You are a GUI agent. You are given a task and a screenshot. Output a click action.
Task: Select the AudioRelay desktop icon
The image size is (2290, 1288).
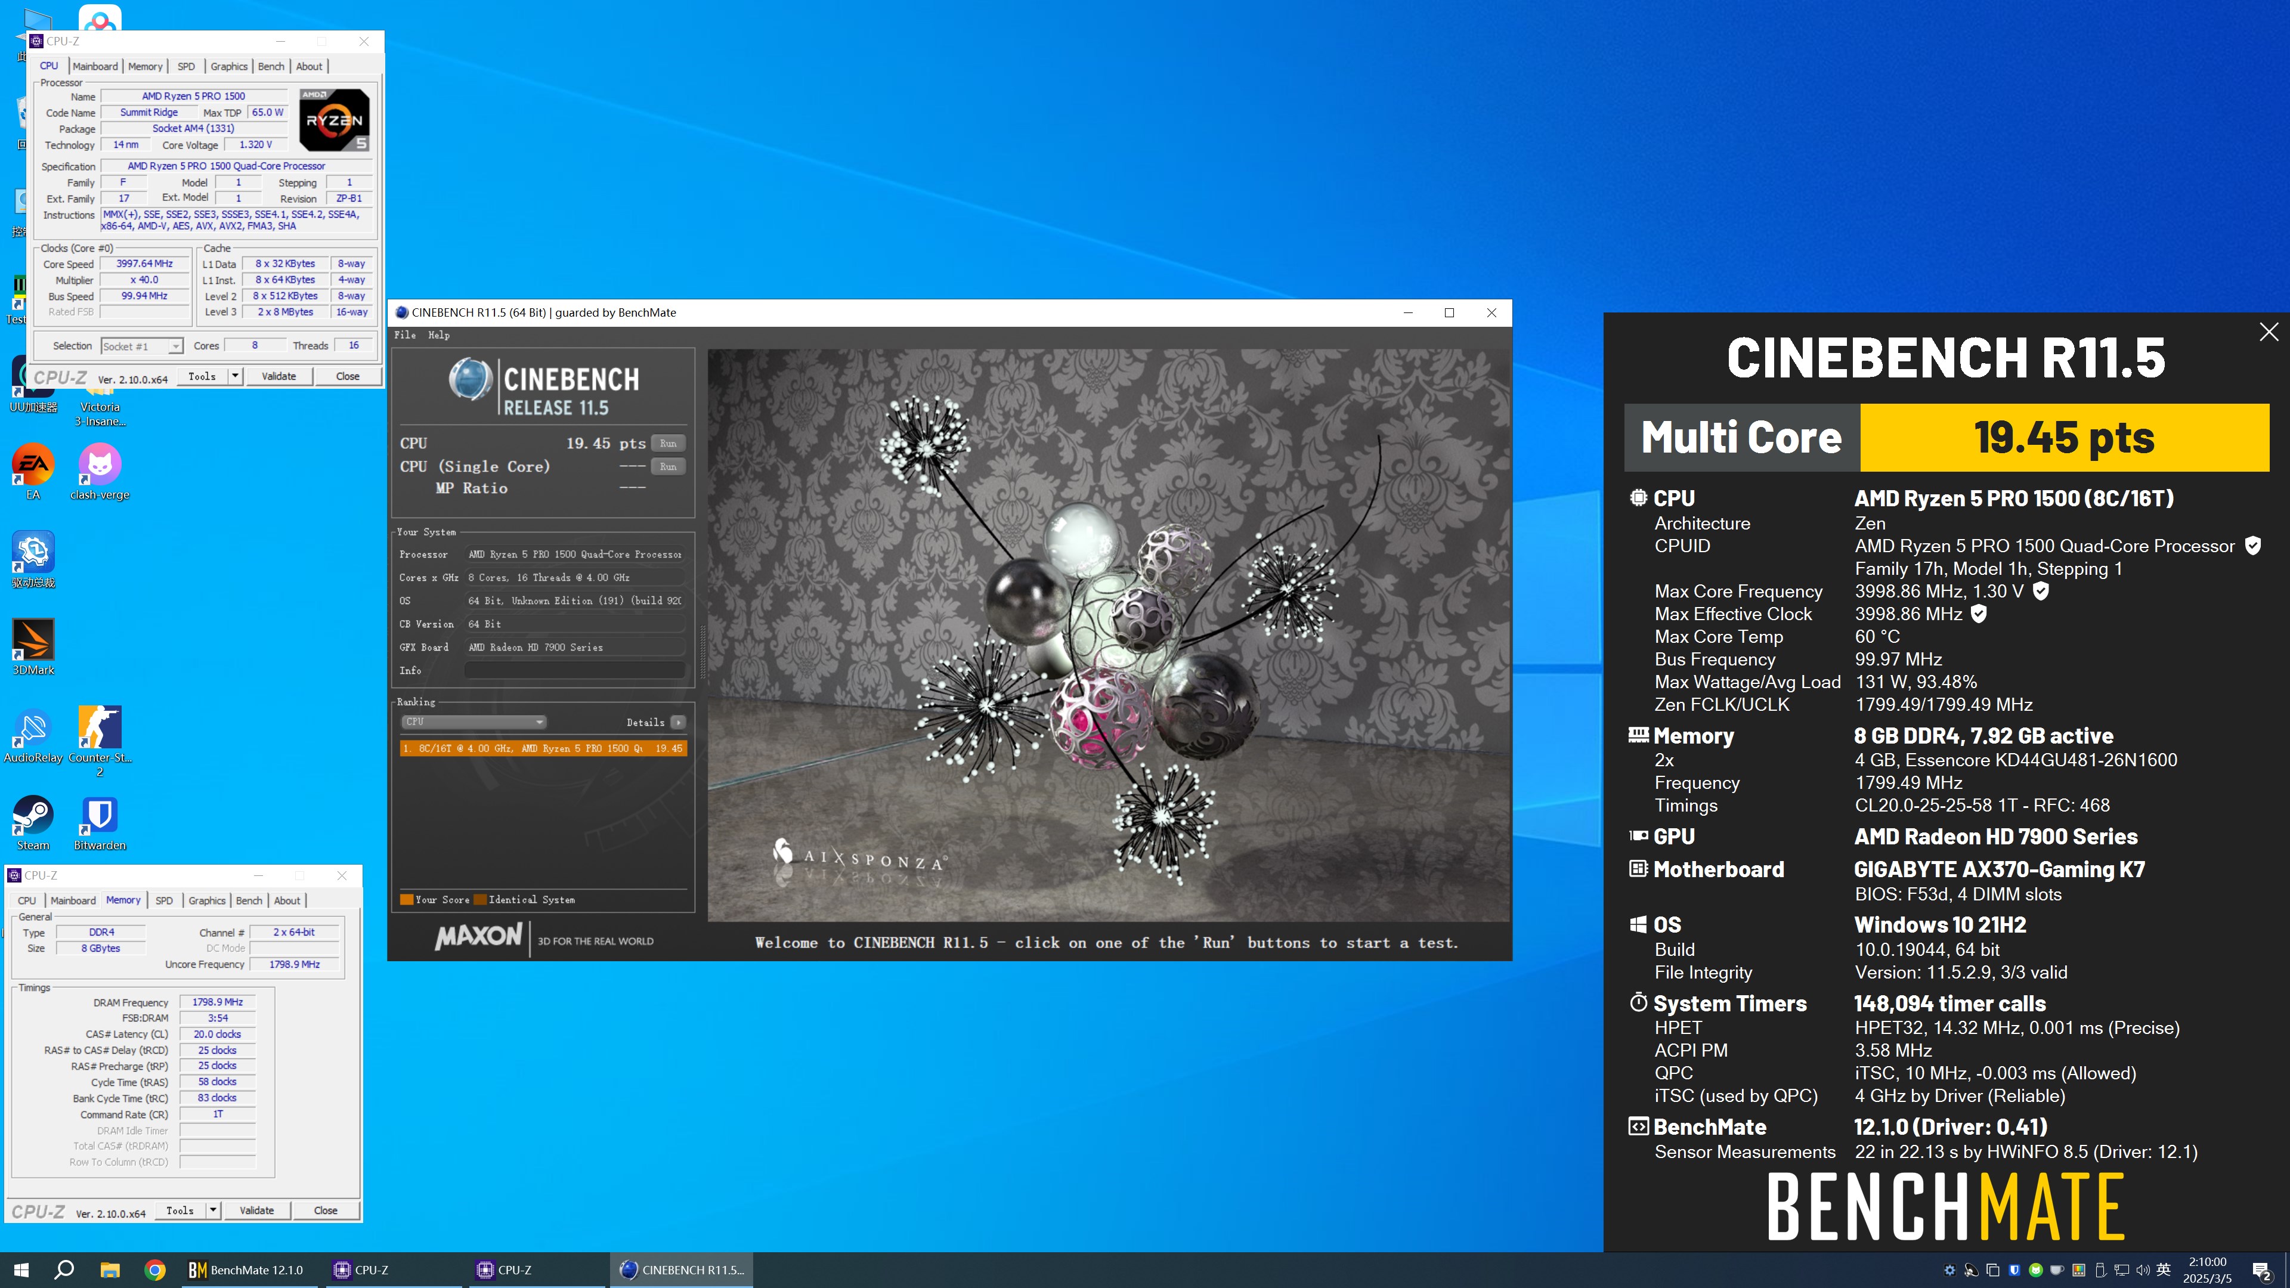click(x=33, y=734)
